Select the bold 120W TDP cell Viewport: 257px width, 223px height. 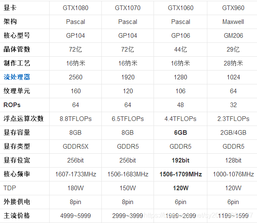pos(180,188)
